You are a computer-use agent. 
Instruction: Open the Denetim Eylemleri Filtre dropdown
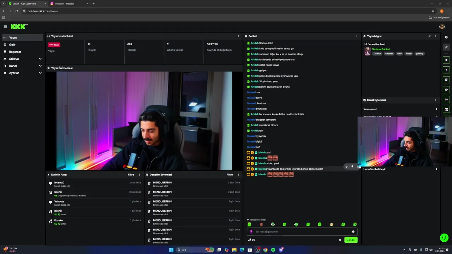tap(230, 175)
